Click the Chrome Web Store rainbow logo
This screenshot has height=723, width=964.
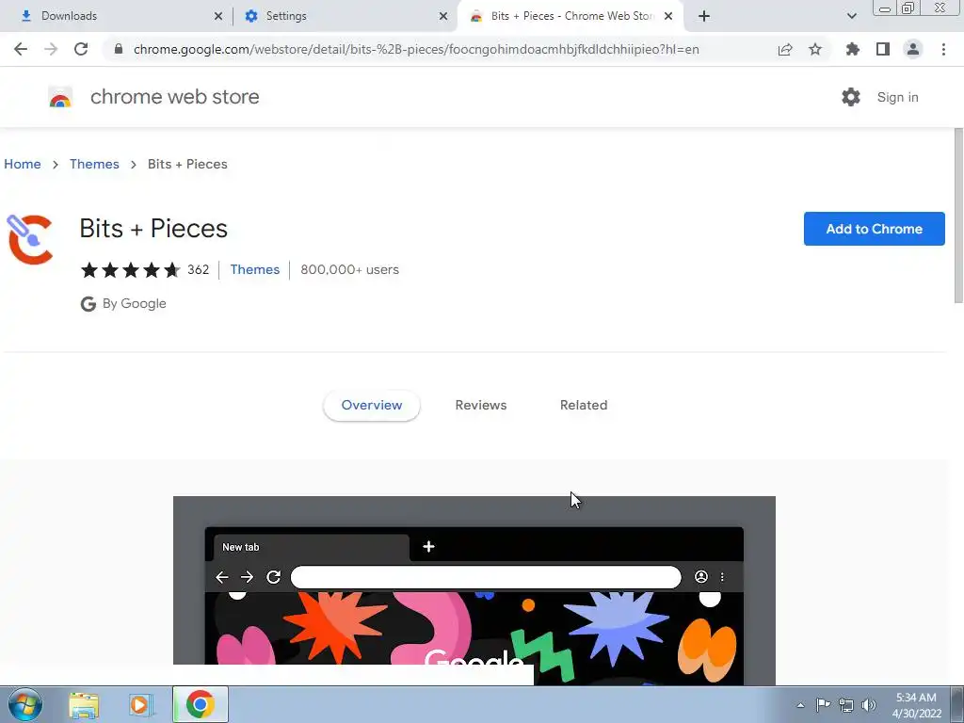[60, 97]
